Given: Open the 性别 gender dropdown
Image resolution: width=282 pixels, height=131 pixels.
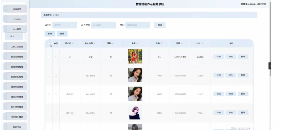Looking at the screenshot, I should [x=138, y=25].
